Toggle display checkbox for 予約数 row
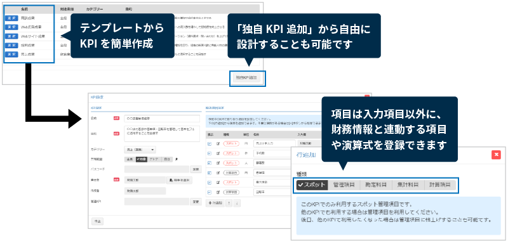Image resolution: width=508 pixels, height=241 pixels. pos(210,153)
